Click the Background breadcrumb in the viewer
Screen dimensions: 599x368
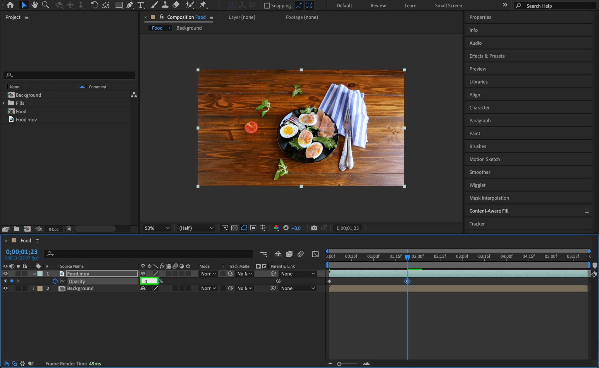tap(189, 28)
